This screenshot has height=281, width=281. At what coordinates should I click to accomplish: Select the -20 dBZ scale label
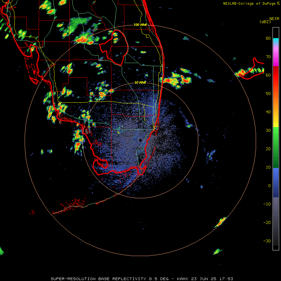click(x=267, y=222)
